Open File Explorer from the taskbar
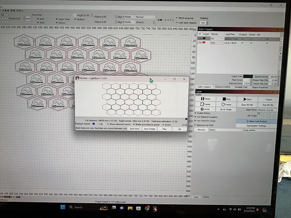This screenshot has height=218, width=291. point(130,208)
